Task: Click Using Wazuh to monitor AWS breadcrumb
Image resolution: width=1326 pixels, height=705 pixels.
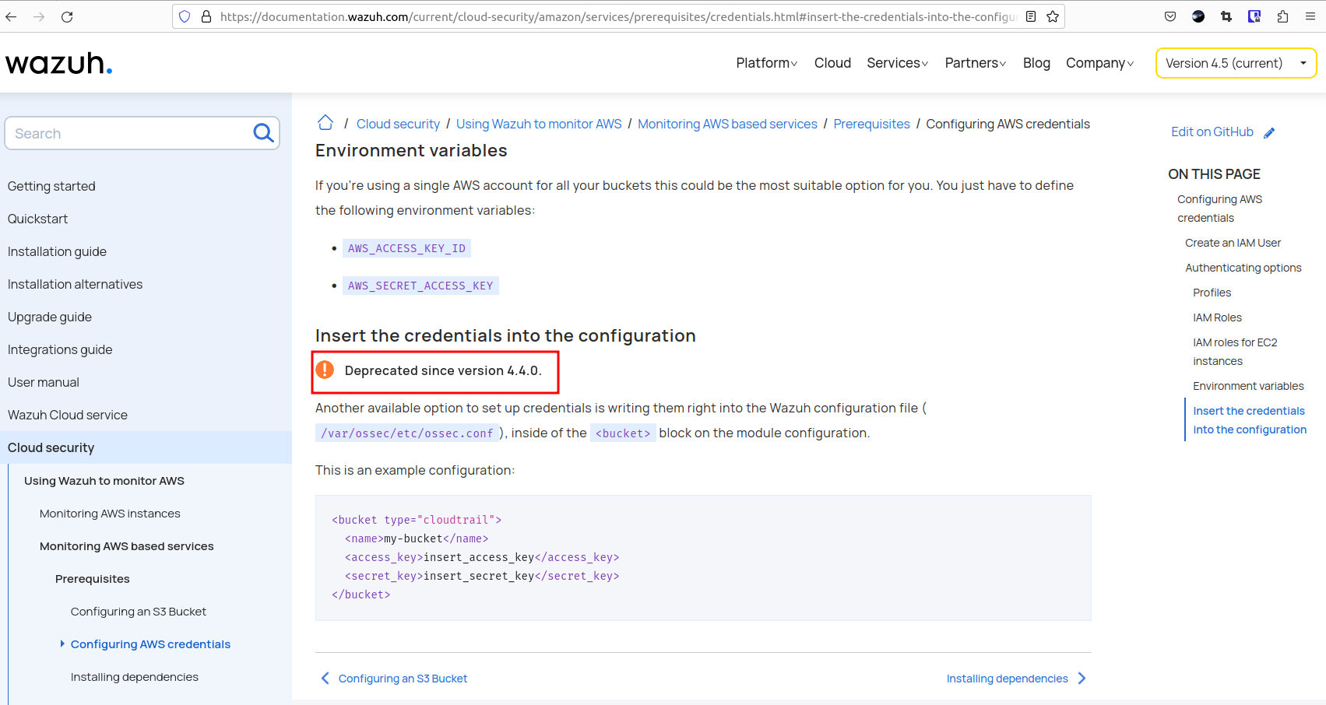Action: point(539,124)
